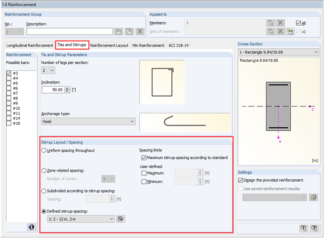Toggle the Members All checkbox
Viewport: 324px width, 238px height.
[298, 23]
